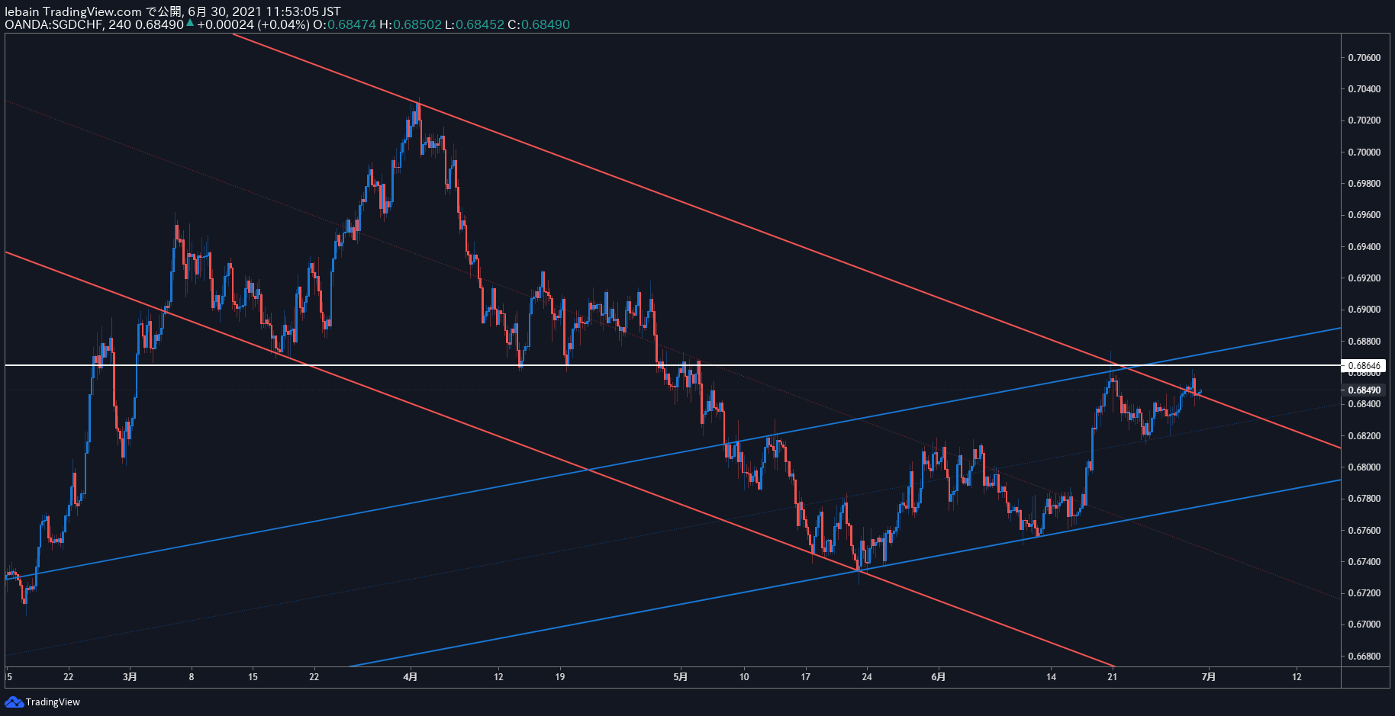Click the 24 date label on time axis
The image size is (1395, 716).
tap(867, 676)
